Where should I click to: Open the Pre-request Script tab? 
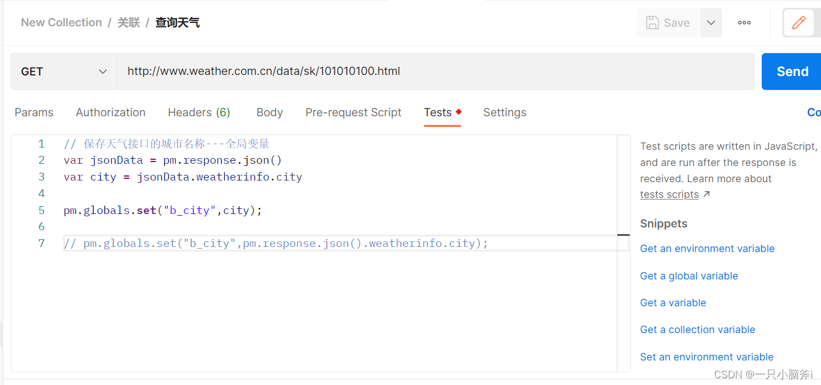[x=353, y=112]
